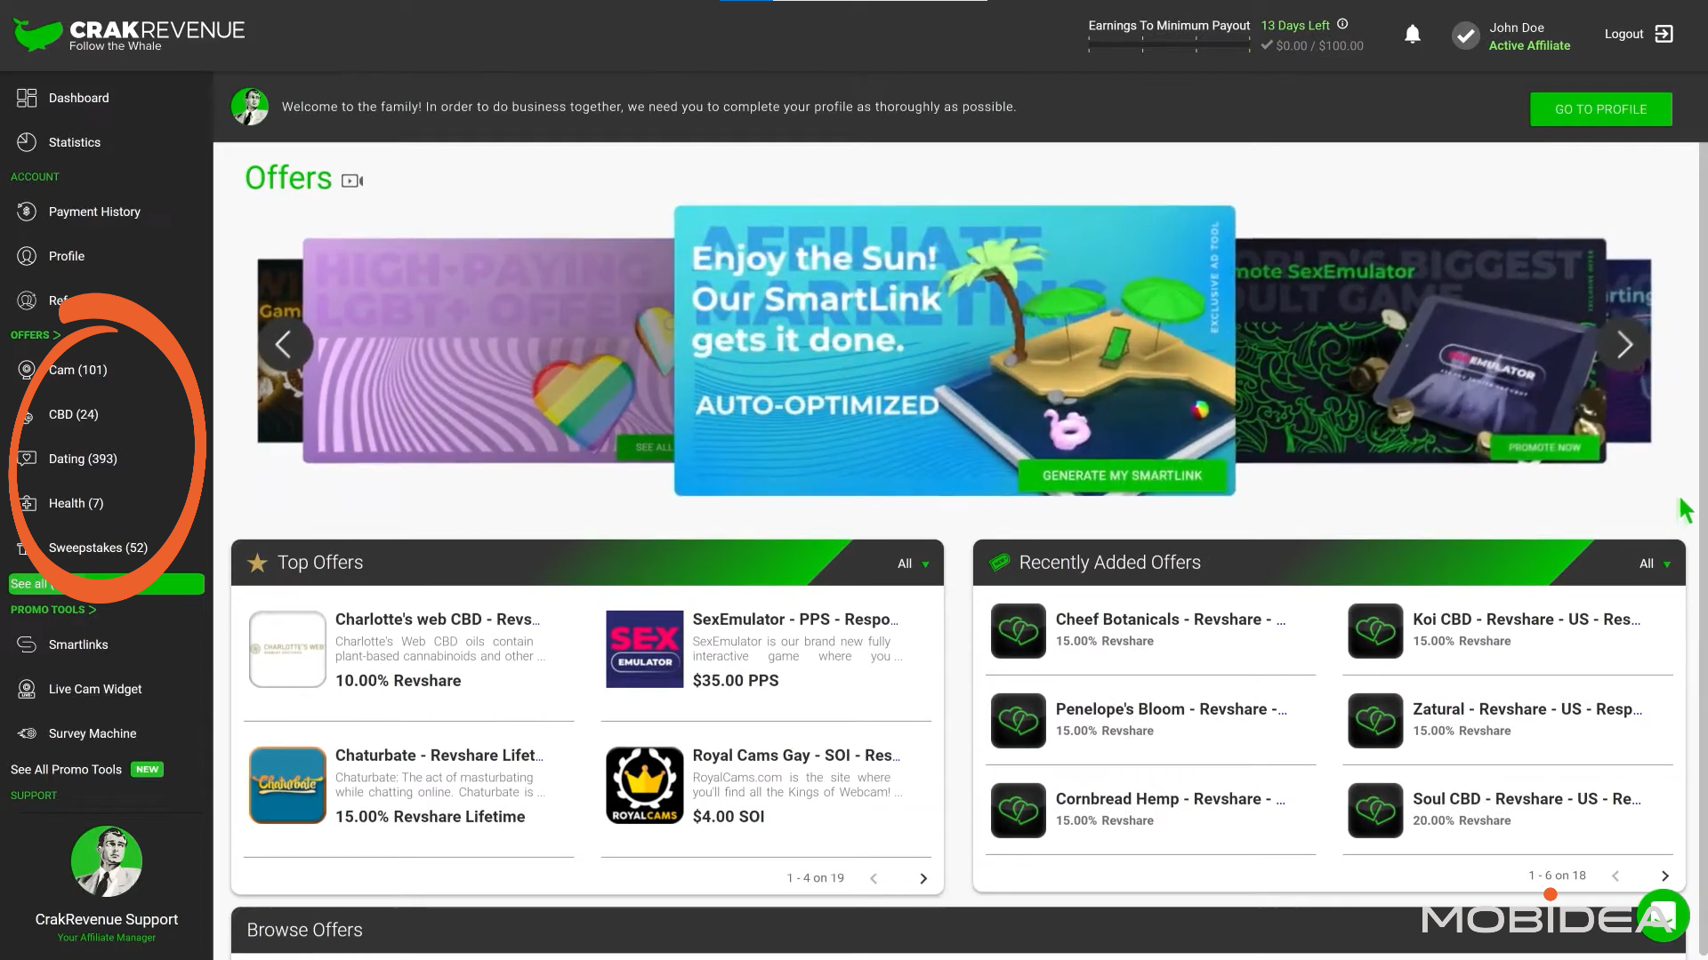The image size is (1708, 960).
Task: Click the Profile person icon
Action: (x=27, y=256)
